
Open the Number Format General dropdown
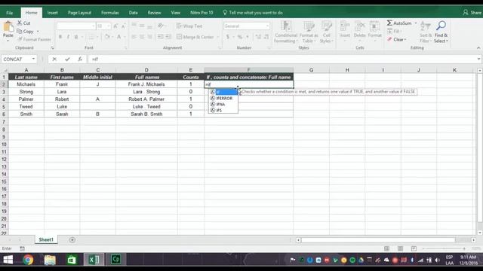(267, 26)
